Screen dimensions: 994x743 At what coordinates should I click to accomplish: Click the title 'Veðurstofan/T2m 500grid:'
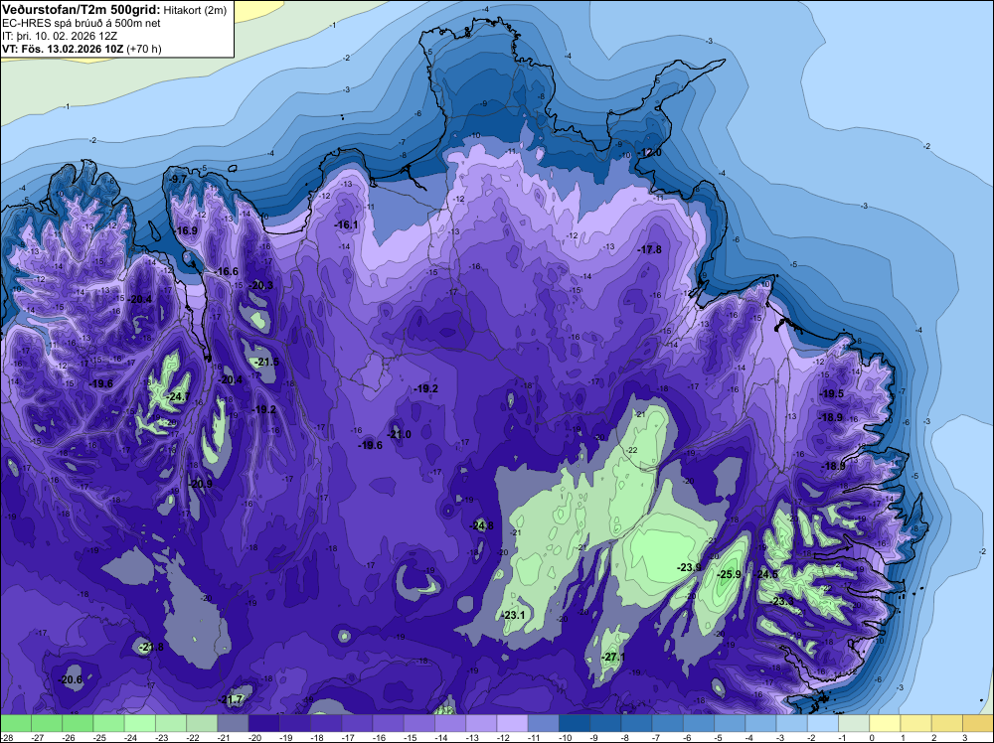(82, 10)
